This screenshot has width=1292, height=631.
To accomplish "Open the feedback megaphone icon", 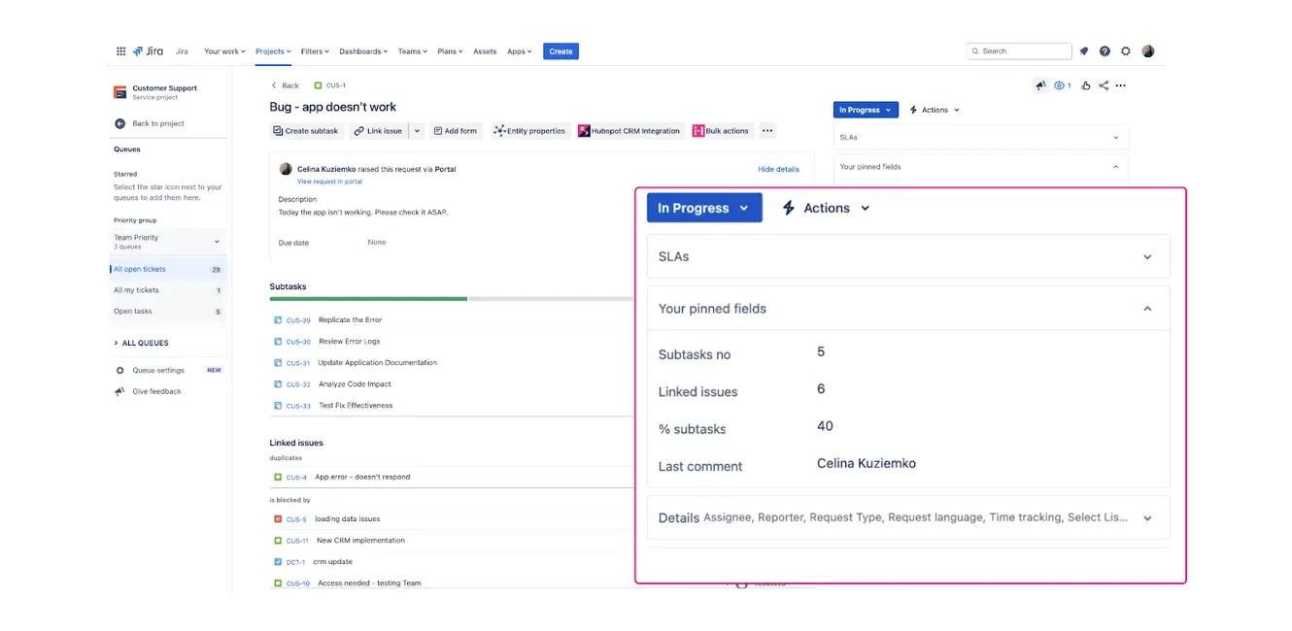I will (1040, 85).
